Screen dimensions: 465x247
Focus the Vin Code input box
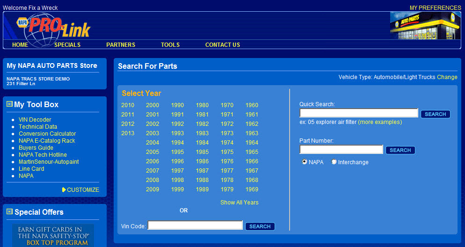(x=195, y=225)
